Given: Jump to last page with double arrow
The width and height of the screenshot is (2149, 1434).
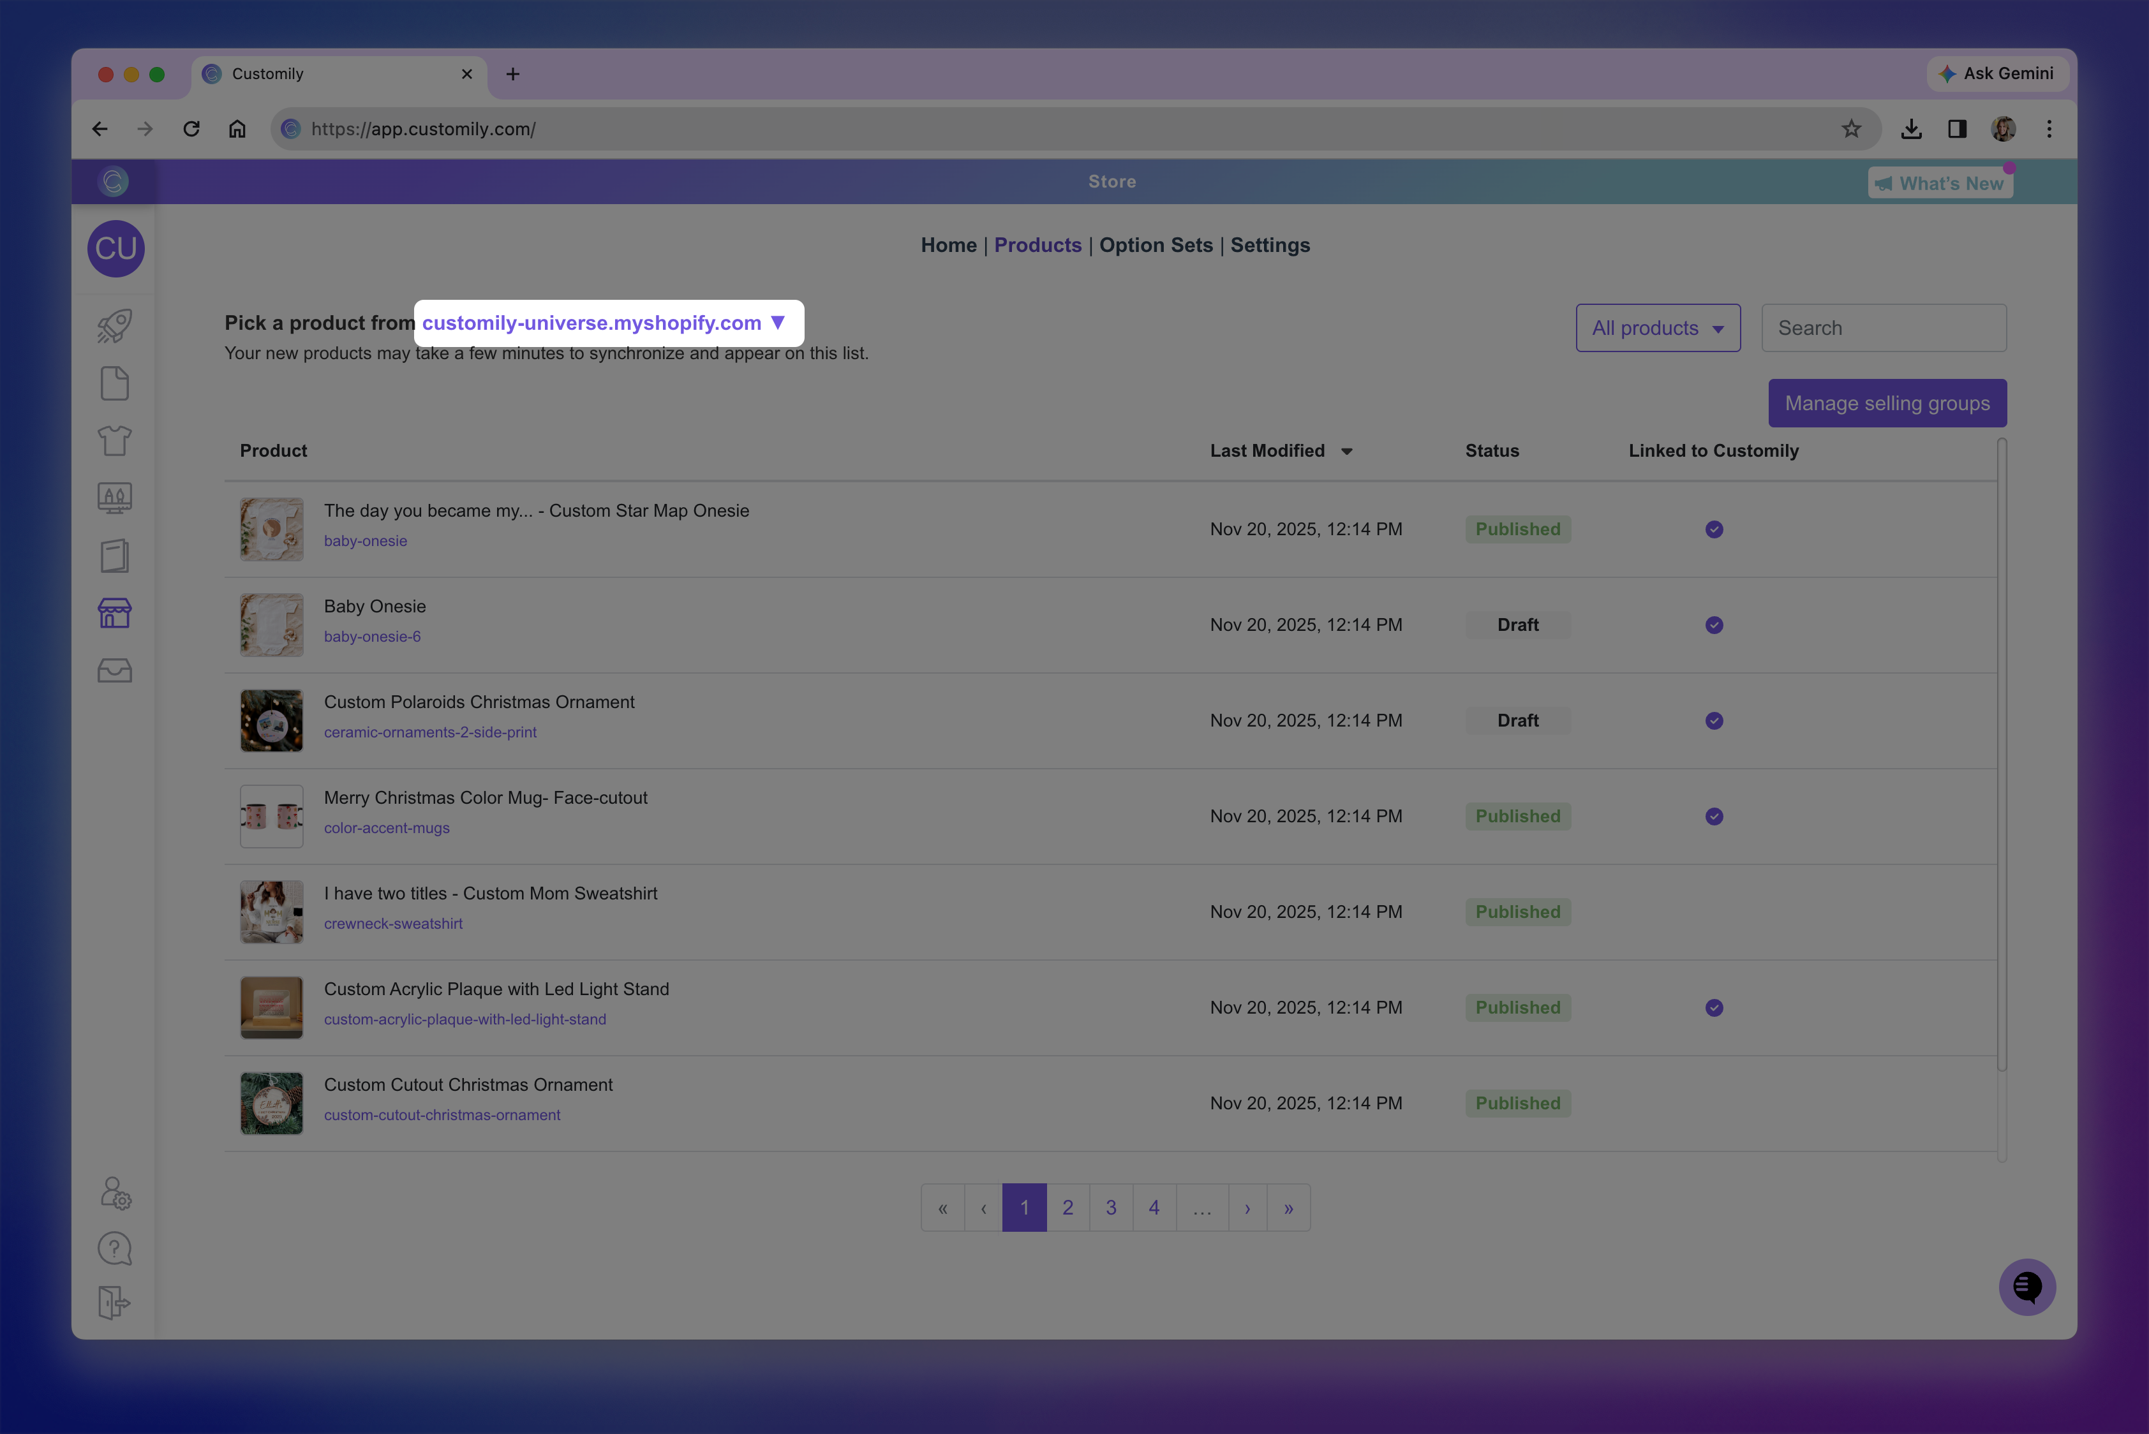Looking at the screenshot, I should pyautogui.click(x=1288, y=1207).
